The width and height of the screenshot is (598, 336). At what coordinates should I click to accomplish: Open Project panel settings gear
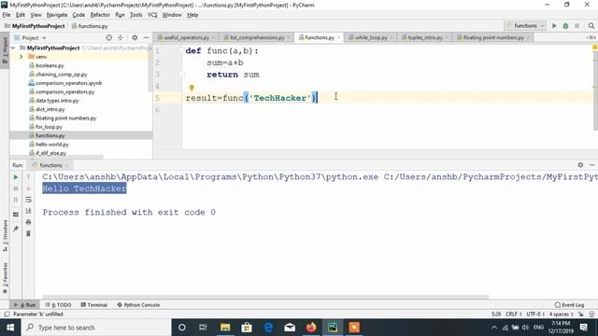135,37
